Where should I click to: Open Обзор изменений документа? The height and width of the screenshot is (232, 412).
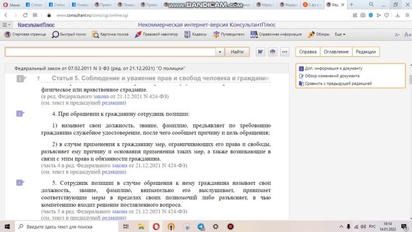coord(329,76)
